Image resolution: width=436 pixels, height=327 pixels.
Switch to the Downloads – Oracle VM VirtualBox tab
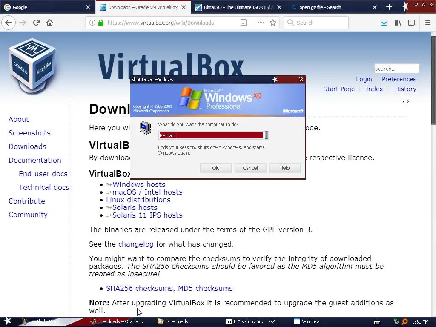(x=143, y=7)
